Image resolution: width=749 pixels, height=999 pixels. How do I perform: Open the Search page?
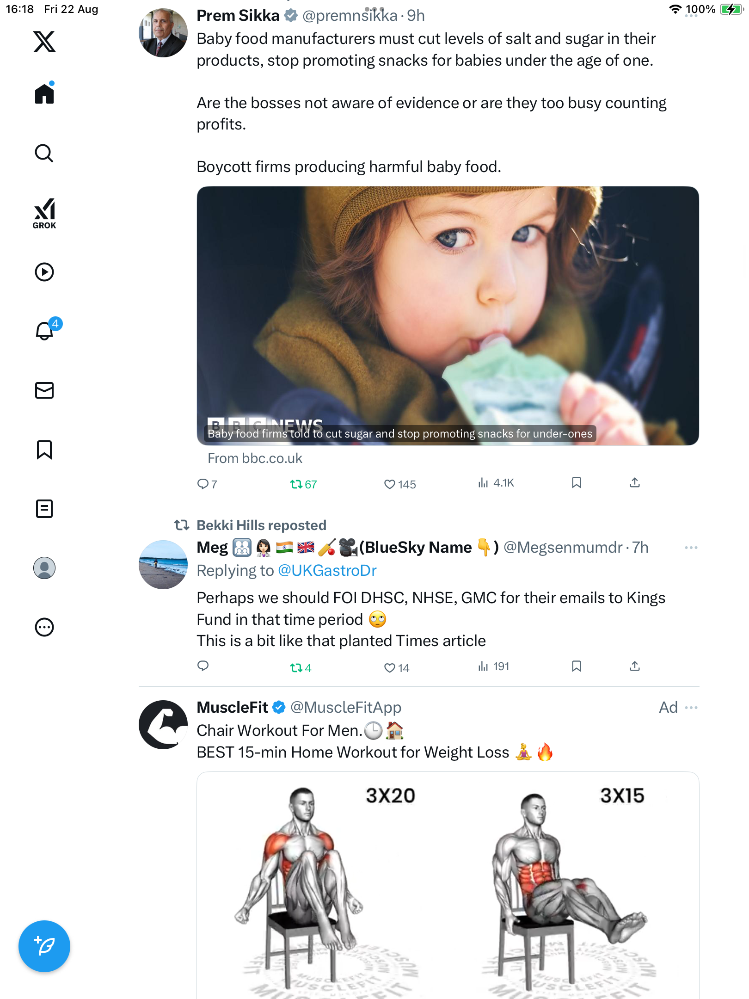[44, 154]
